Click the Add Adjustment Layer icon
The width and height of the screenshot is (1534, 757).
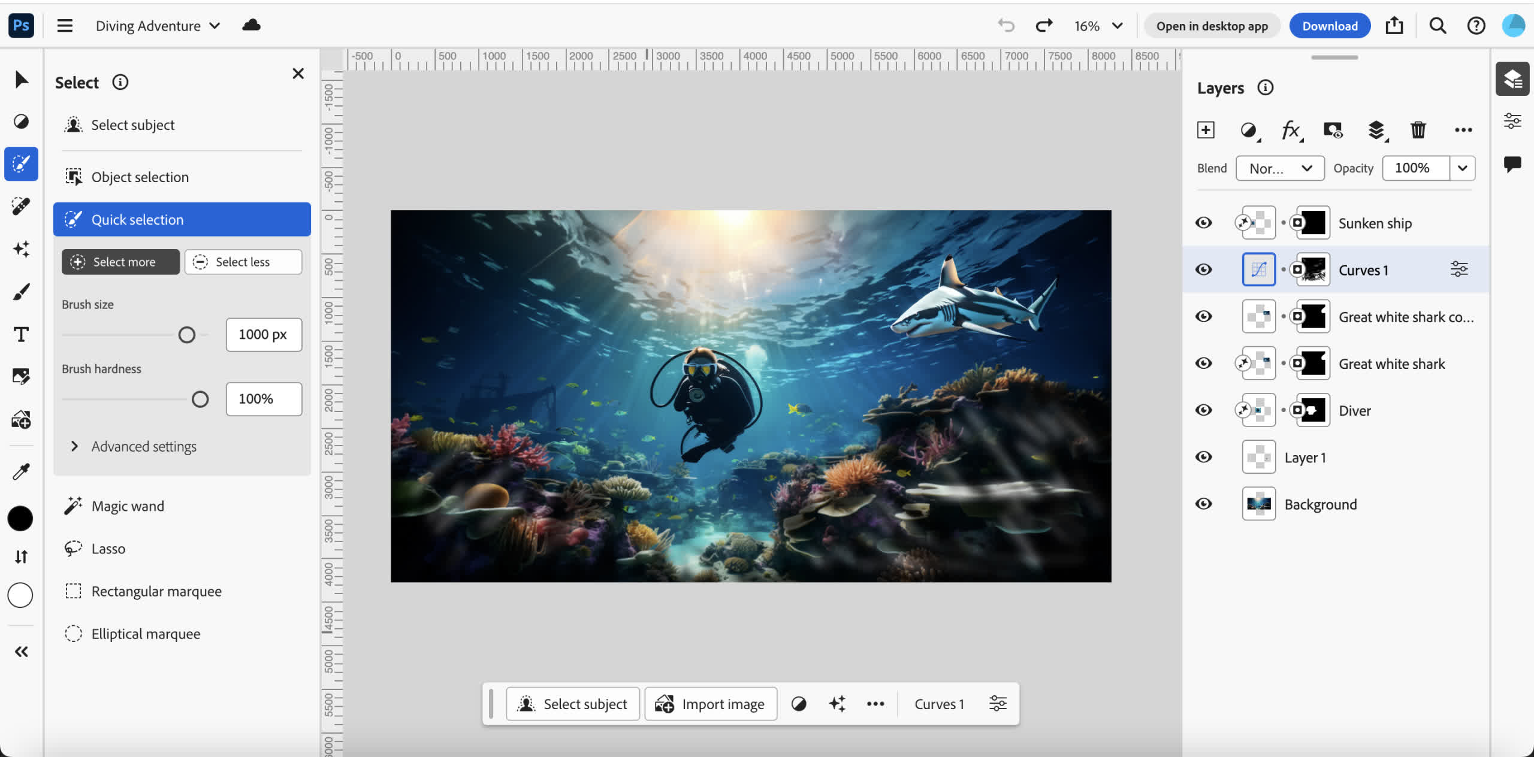(x=1249, y=129)
